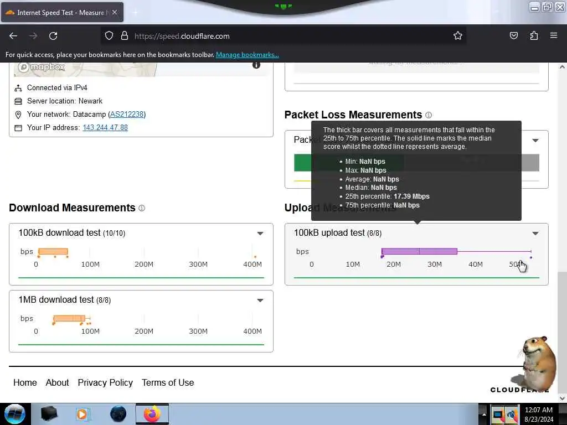Click the purple 100kB upload box plot bar

tap(419, 251)
